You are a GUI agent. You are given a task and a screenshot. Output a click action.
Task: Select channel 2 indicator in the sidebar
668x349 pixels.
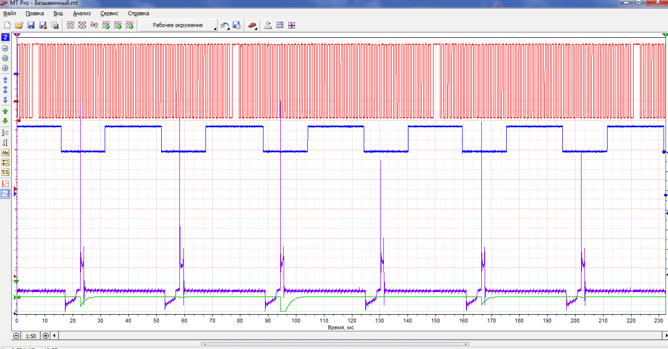point(5,37)
